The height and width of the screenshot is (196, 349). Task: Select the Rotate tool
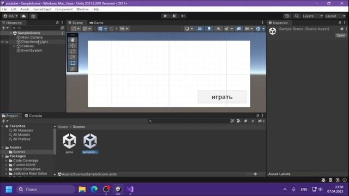click(x=73, y=51)
